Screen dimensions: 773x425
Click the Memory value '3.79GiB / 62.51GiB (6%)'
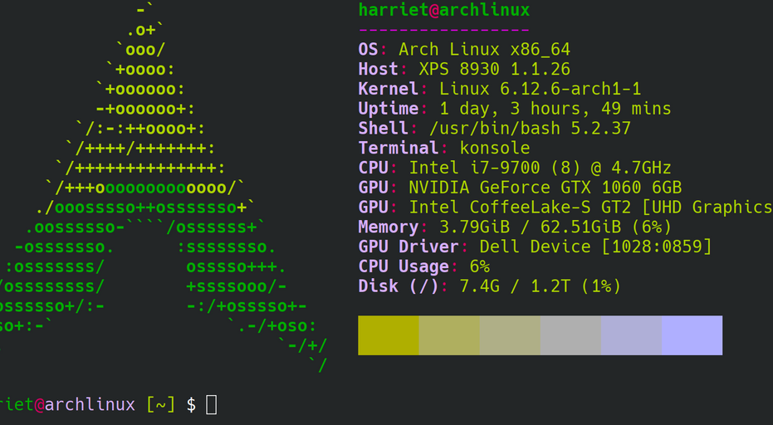(555, 227)
